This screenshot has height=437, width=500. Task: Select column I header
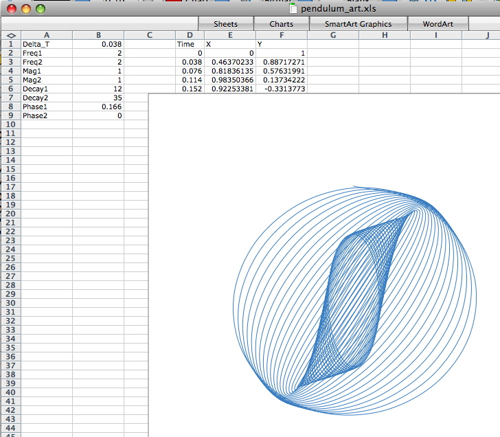point(436,35)
